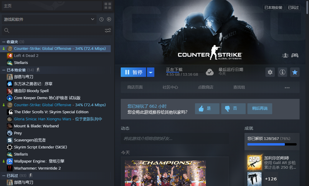Screen dimensions: 309x186
Task: Open more links ellipsis menu
Action: point(287,87)
